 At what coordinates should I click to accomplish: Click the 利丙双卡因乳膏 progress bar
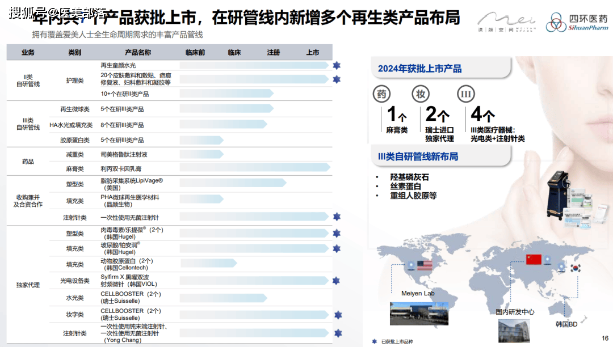pyautogui.click(x=255, y=168)
